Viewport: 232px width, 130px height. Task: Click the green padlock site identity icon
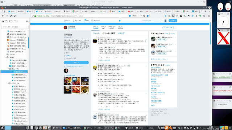(35, 16)
